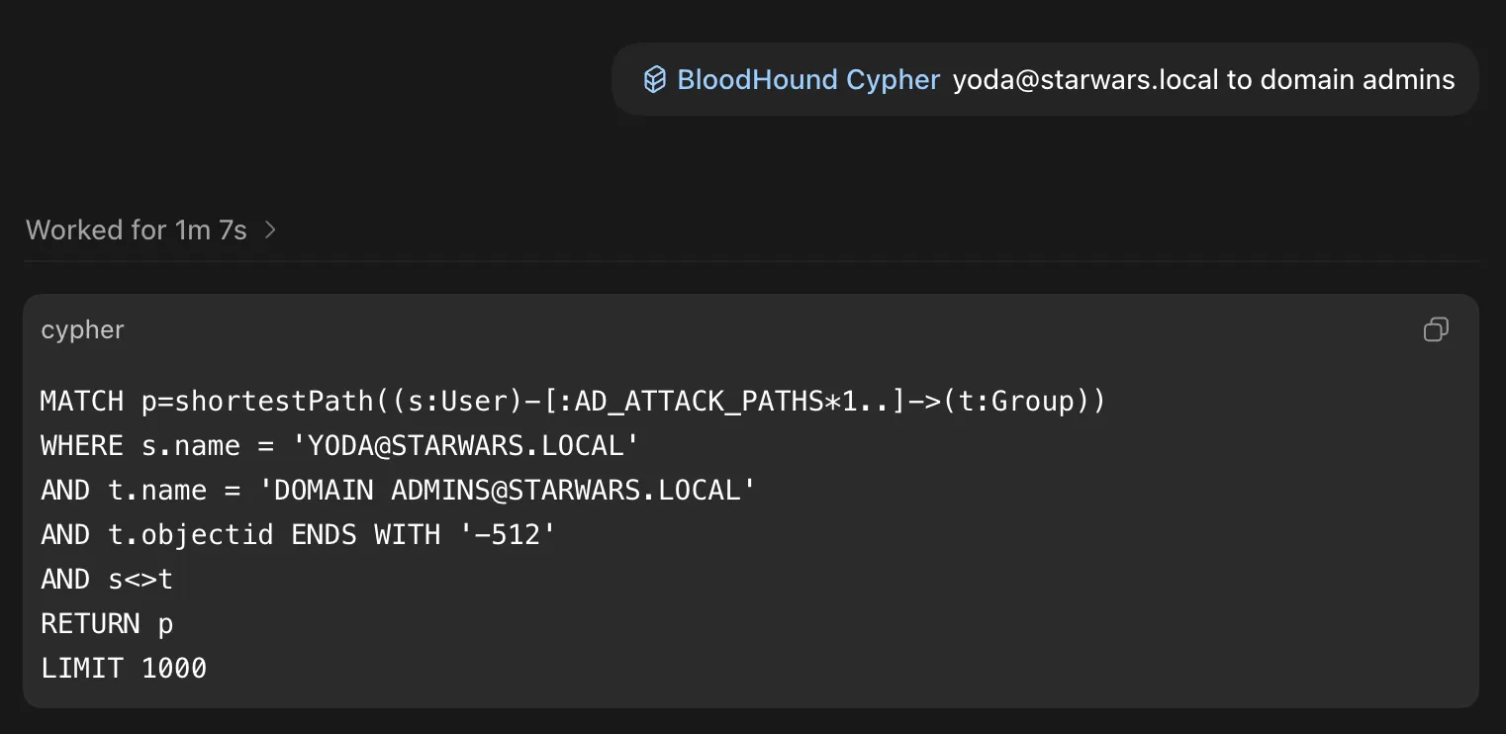Place cursor on the MATCH keyword
This screenshot has width=1506, height=734.
82,401
